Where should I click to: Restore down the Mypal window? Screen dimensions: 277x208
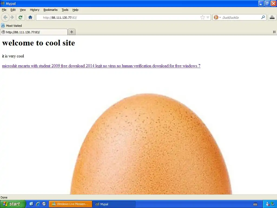click(267, 3)
